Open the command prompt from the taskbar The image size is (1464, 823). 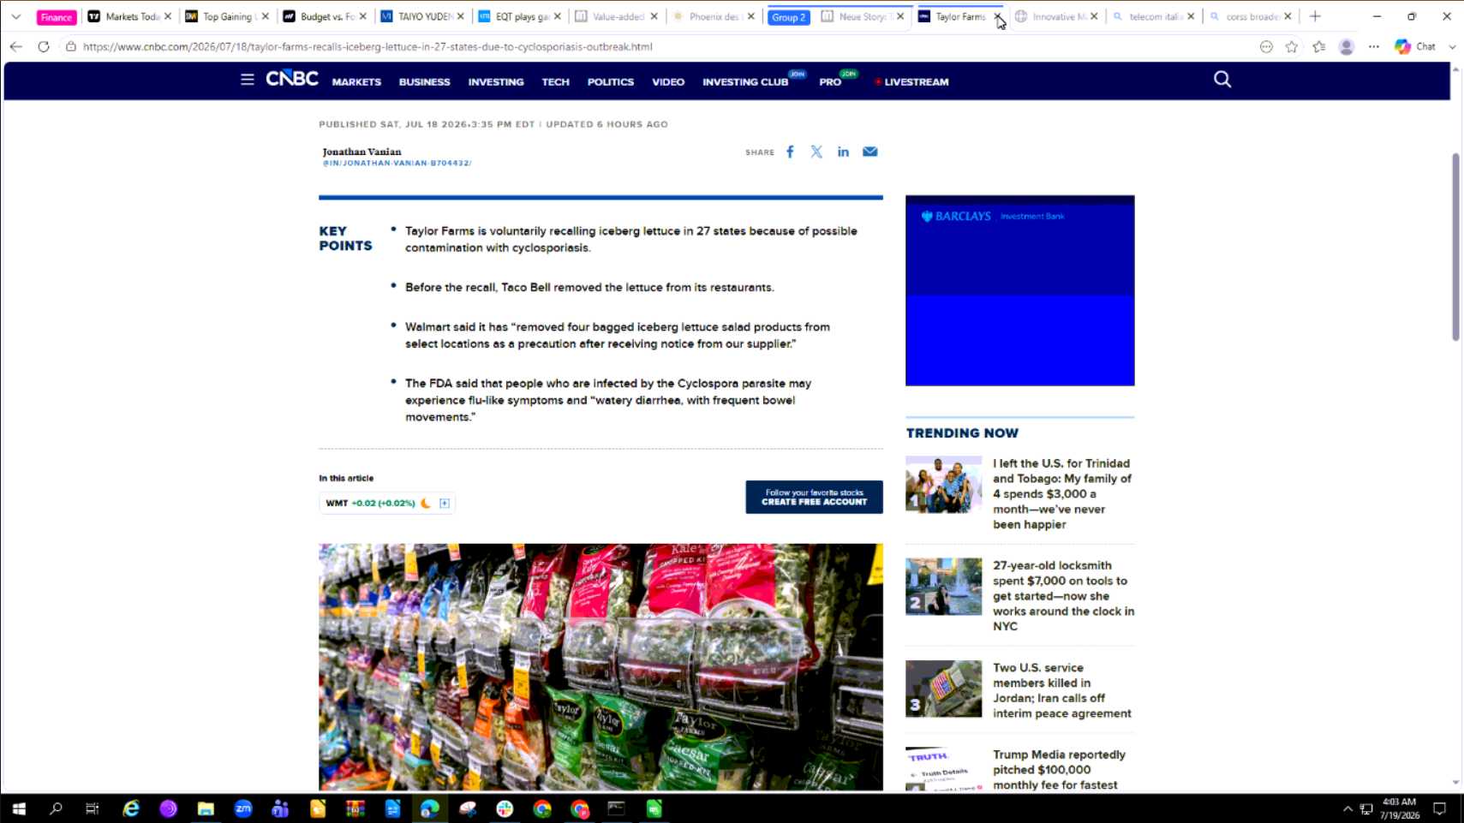click(x=616, y=808)
